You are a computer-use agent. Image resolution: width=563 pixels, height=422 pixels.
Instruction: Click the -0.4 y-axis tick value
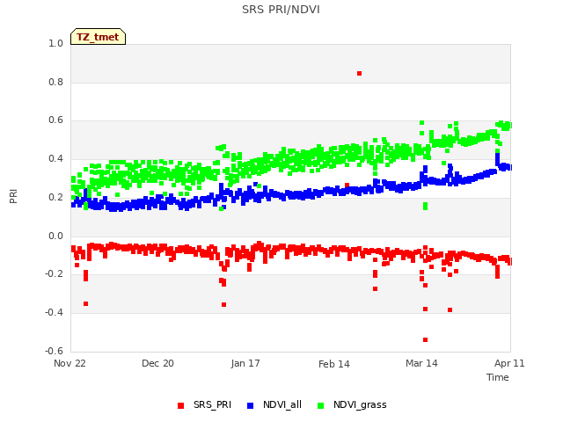(54, 313)
